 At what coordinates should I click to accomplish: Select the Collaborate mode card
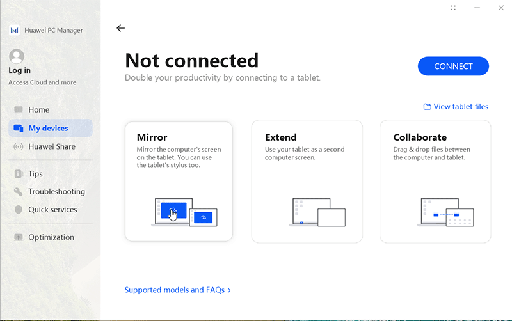tap(435, 182)
